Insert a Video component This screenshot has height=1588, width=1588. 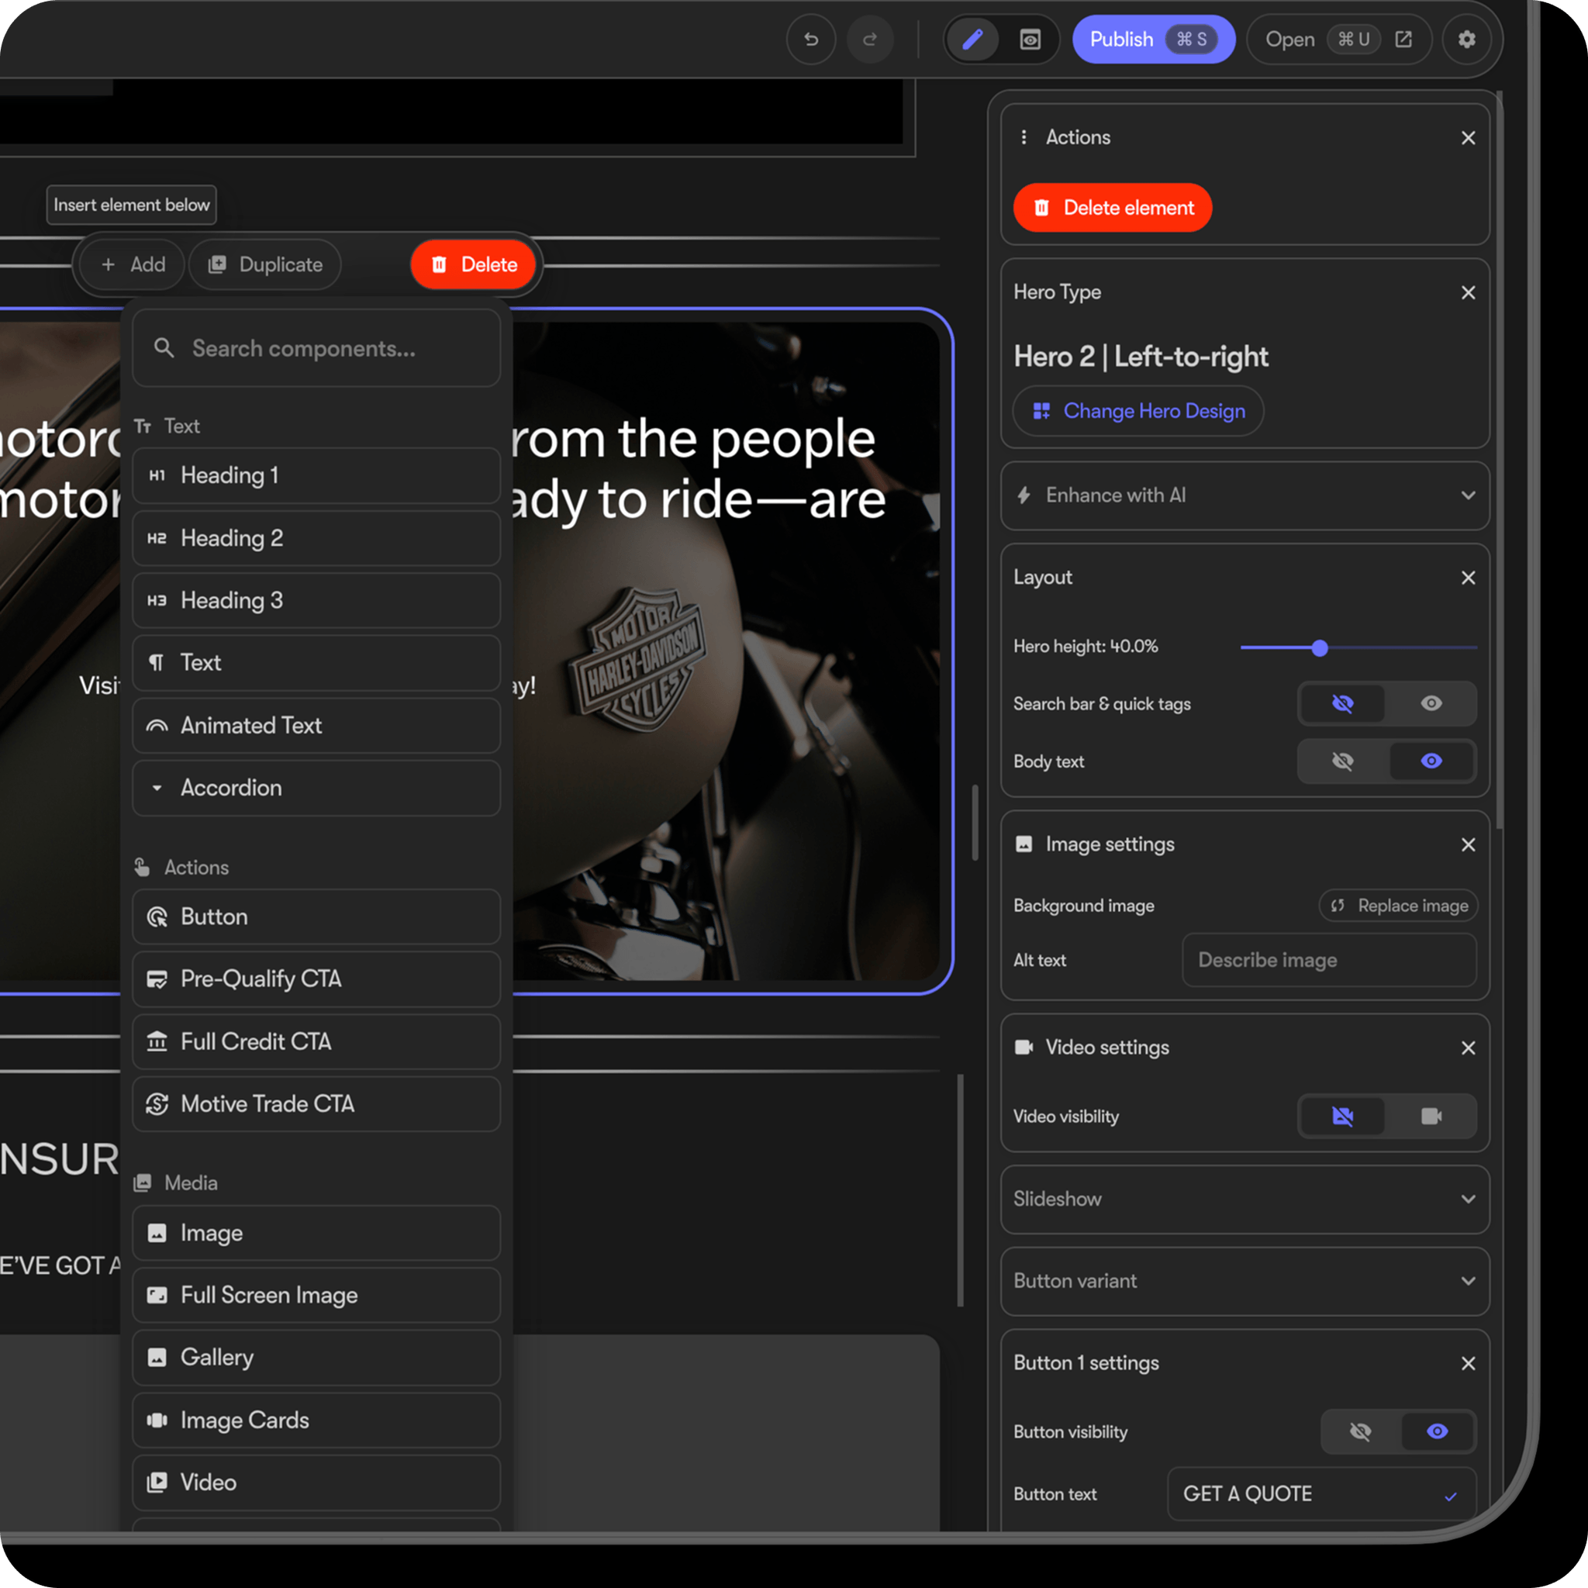point(316,1483)
